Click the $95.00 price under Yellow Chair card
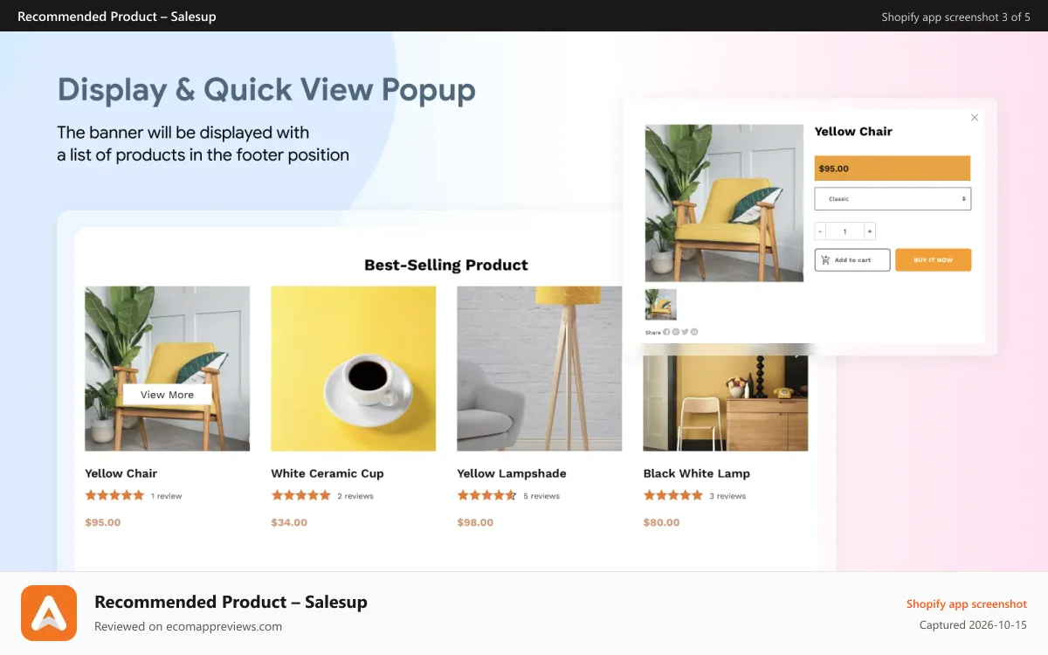 tap(103, 522)
